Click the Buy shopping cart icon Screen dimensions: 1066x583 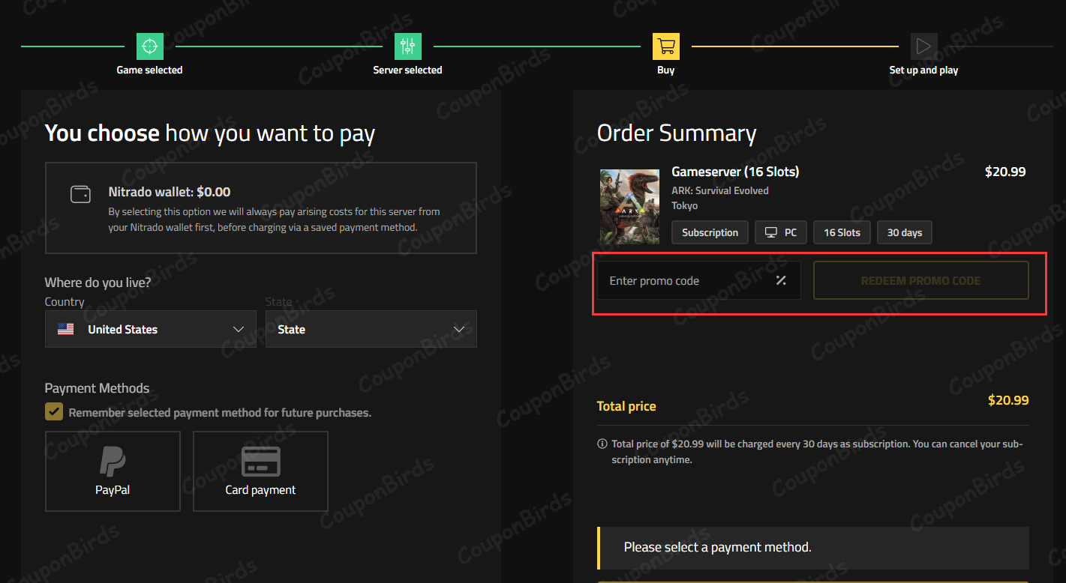[x=665, y=46]
